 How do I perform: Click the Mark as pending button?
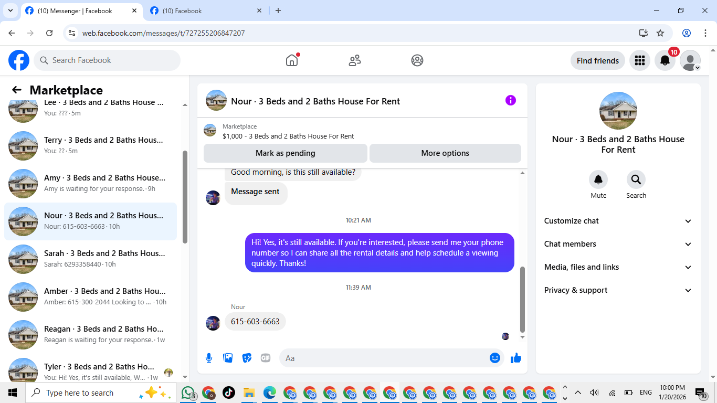pyautogui.click(x=286, y=153)
